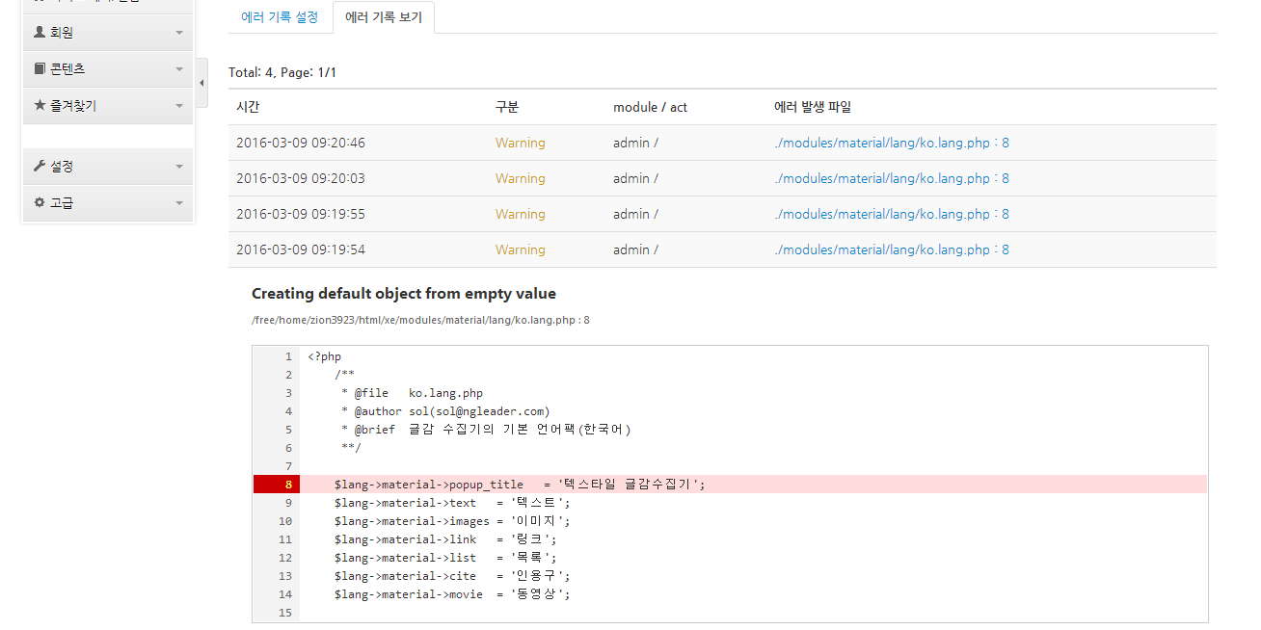This screenshot has width=1261, height=630.
Task: Expand the 설정 menu dropdown arrow
Action: pyautogui.click(x=179, y=167)
